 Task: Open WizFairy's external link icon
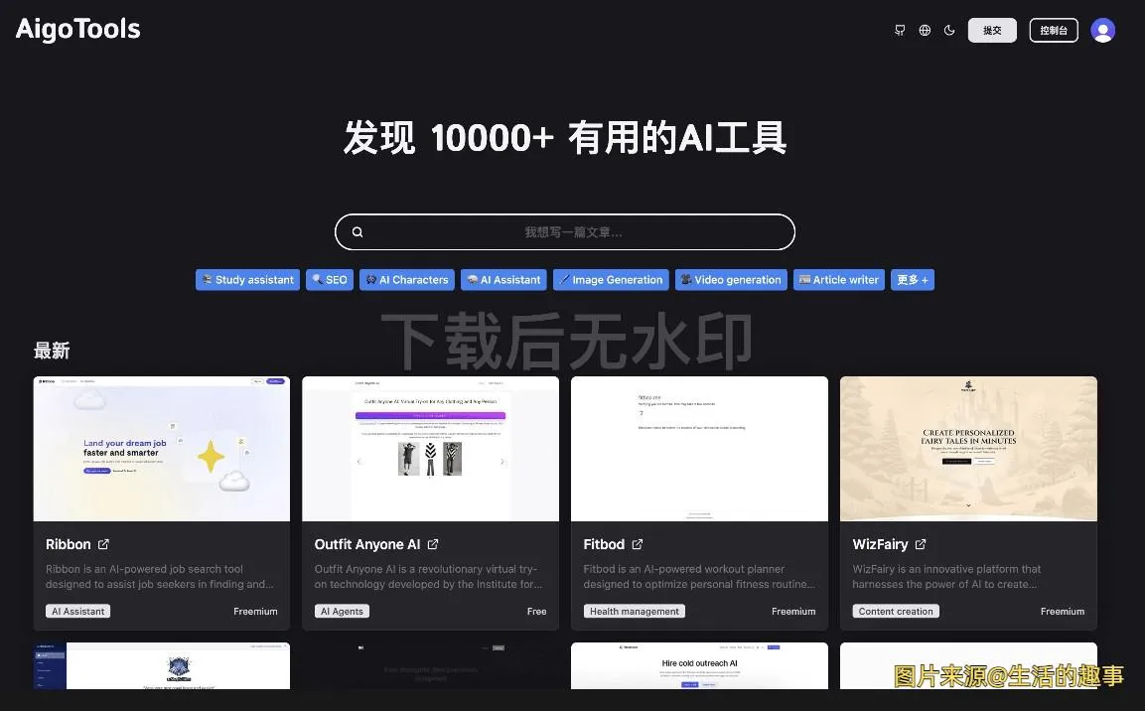coord(923,544)
